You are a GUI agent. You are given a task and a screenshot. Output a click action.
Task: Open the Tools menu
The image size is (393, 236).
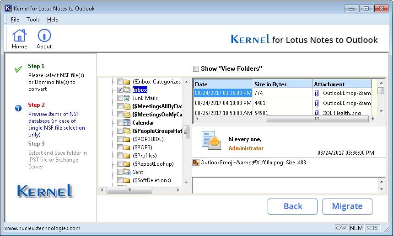tap(33, 20)
